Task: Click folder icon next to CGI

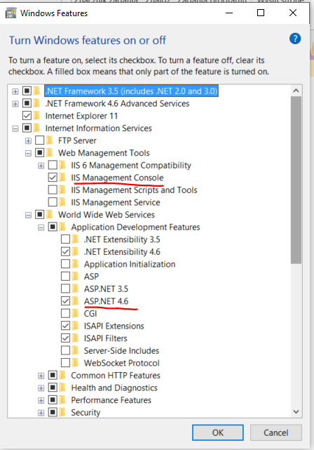Action: click(x=76, y=313)
